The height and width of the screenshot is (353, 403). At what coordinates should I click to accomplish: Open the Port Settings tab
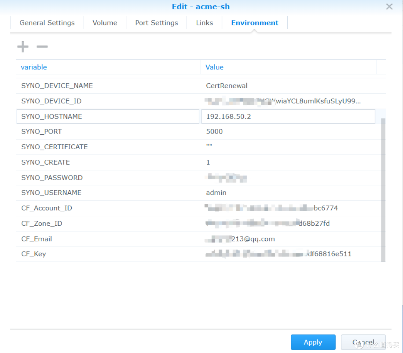click(156, 23)
